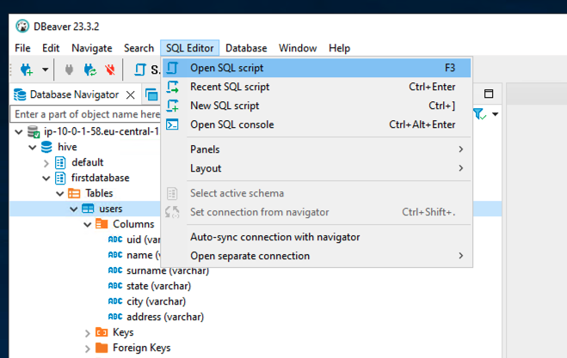Close the SQL Editor menu
The image size is (567, 358).
(190, 48)
